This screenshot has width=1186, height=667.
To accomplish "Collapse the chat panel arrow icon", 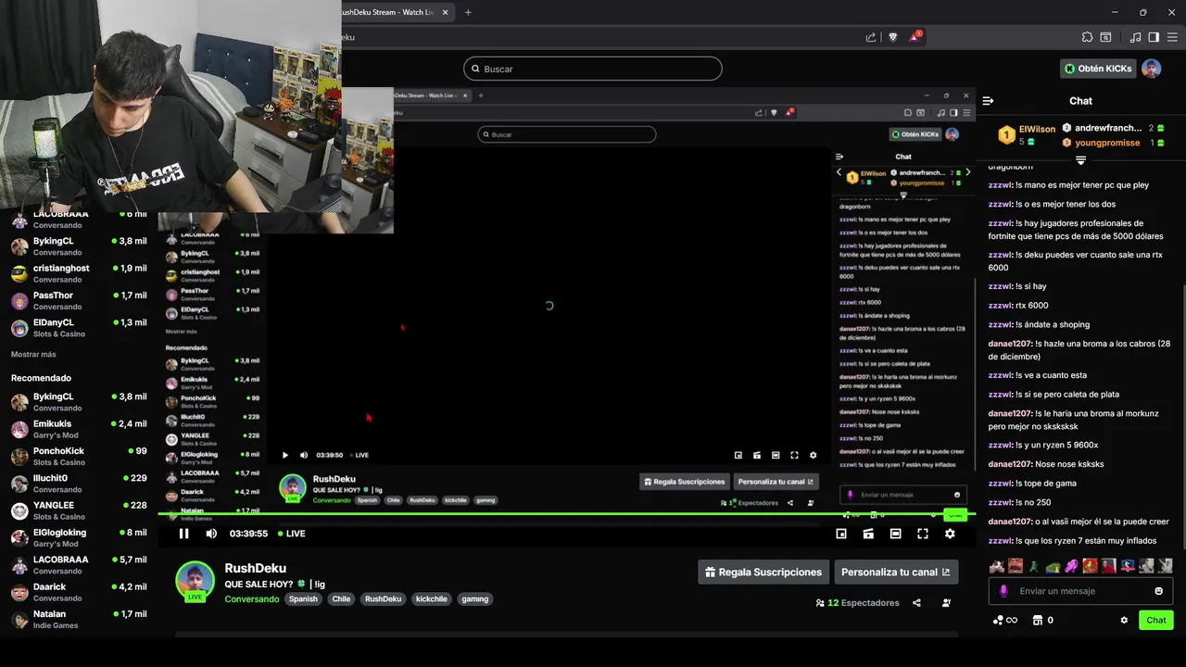I will pyautogui.click(x=988, y=101).
